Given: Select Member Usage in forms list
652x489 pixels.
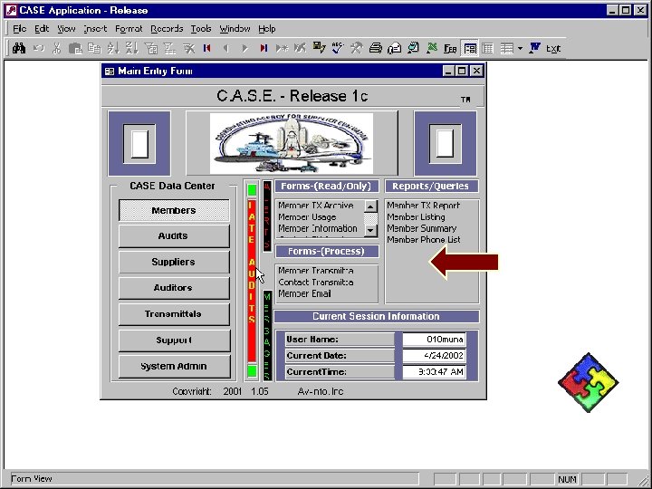Looking at the screenshot, I should tap(307, 217).
